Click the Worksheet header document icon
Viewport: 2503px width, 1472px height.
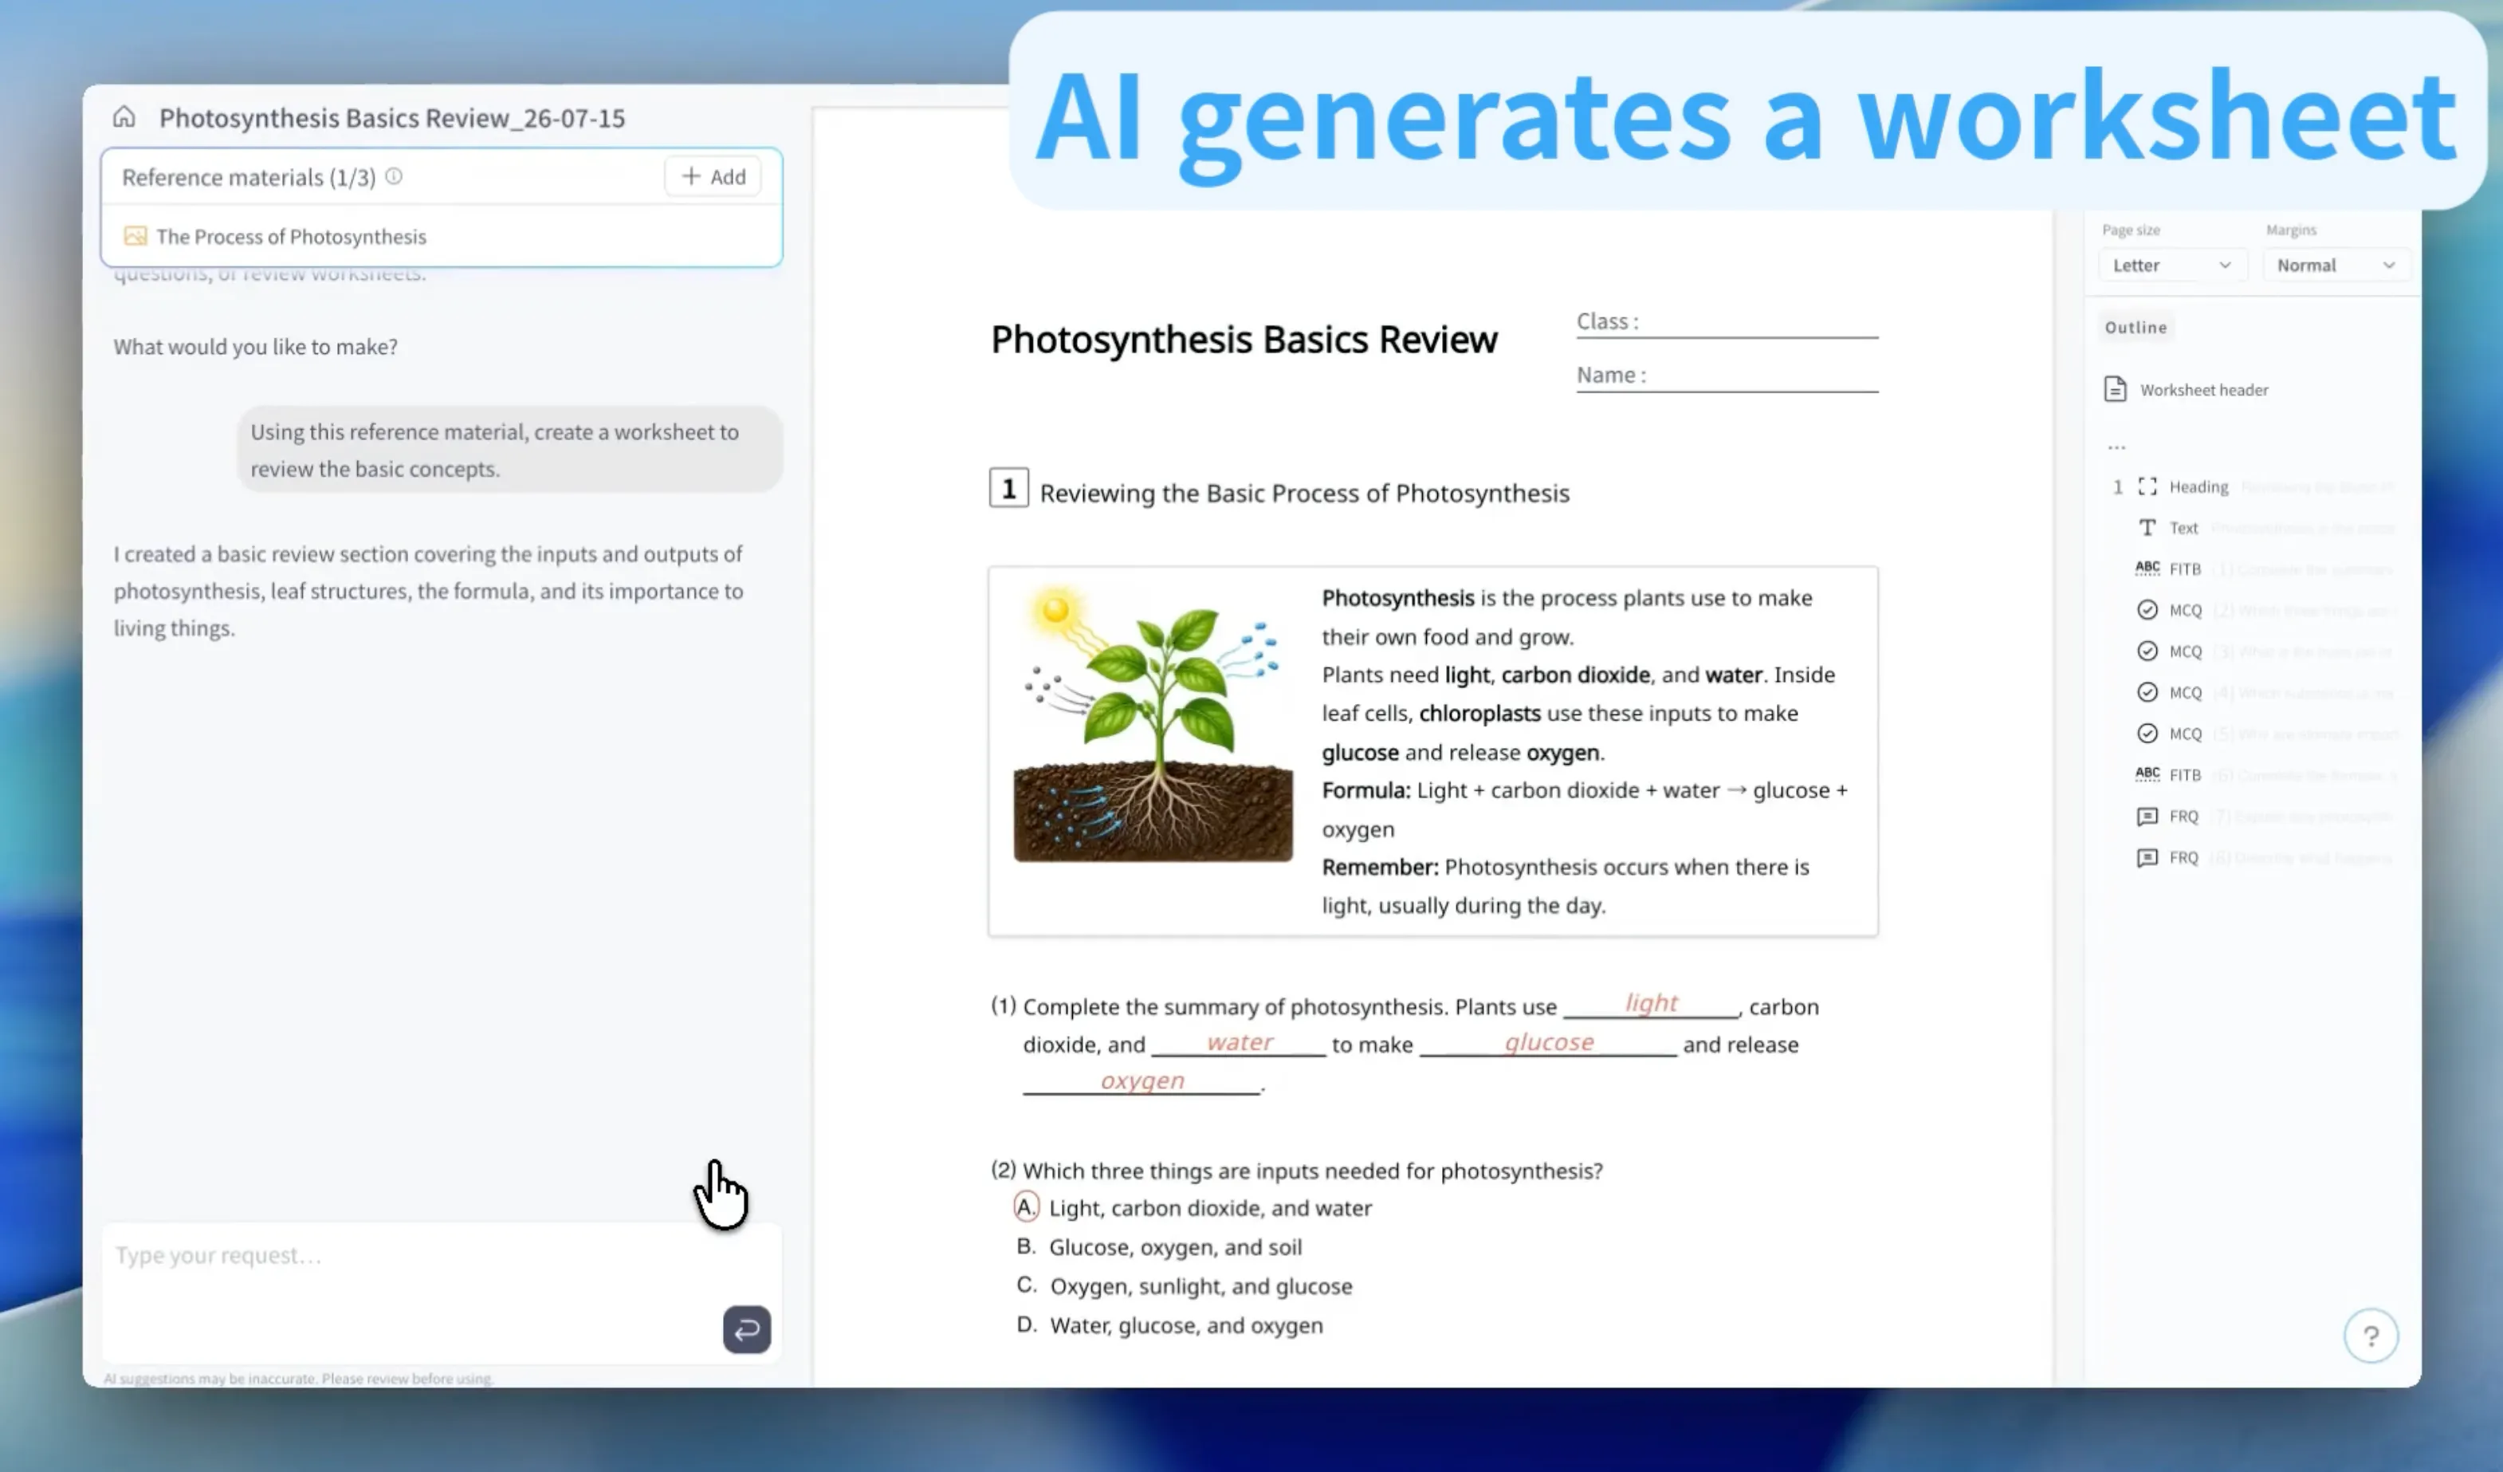(2115, 389)
